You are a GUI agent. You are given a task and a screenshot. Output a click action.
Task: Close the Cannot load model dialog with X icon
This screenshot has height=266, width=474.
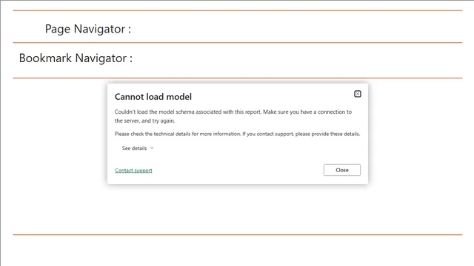pos(357,94)
